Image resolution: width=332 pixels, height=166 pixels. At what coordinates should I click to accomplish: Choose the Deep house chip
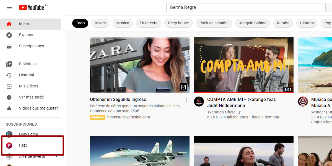click(x=178, y=23)
